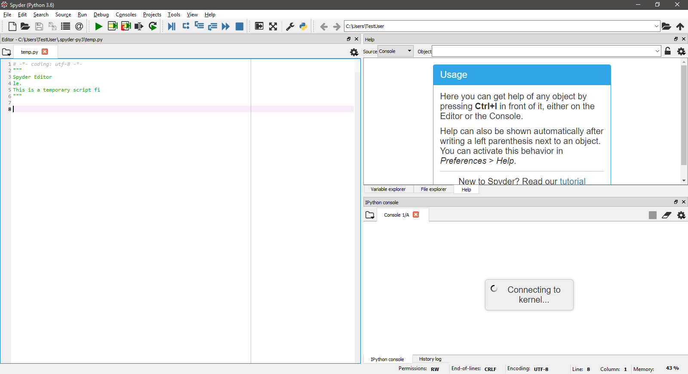Open the Tools menu
This screenshot has height=374, width=688.
[x=174, y=15]
